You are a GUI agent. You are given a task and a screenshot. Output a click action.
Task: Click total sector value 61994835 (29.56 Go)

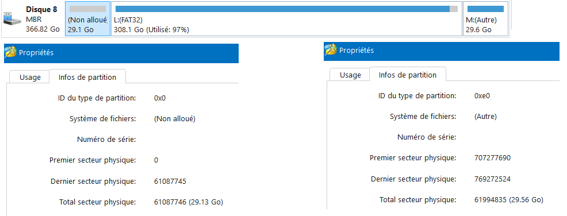click(x=509, y=200)
